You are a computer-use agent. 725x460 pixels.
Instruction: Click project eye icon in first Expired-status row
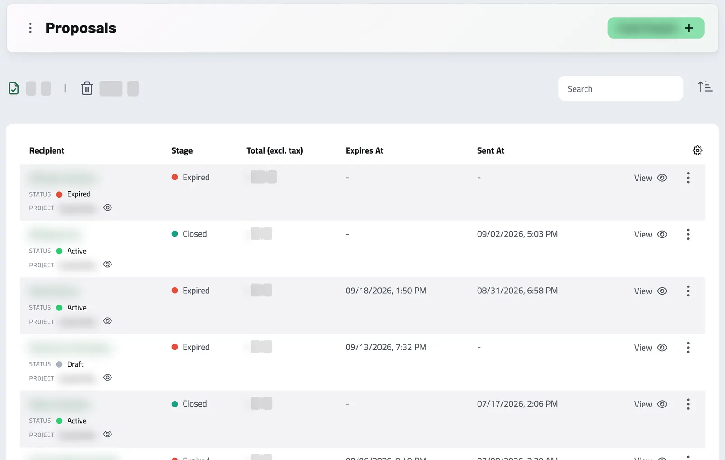tap(107, 208)
